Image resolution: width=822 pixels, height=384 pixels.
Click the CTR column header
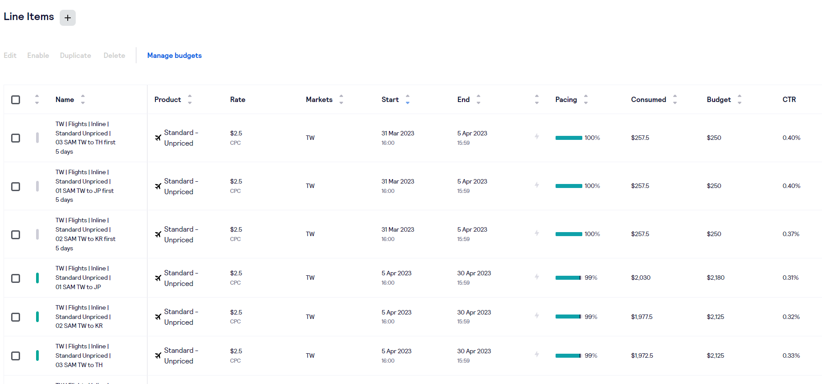(x=789, y=99)
